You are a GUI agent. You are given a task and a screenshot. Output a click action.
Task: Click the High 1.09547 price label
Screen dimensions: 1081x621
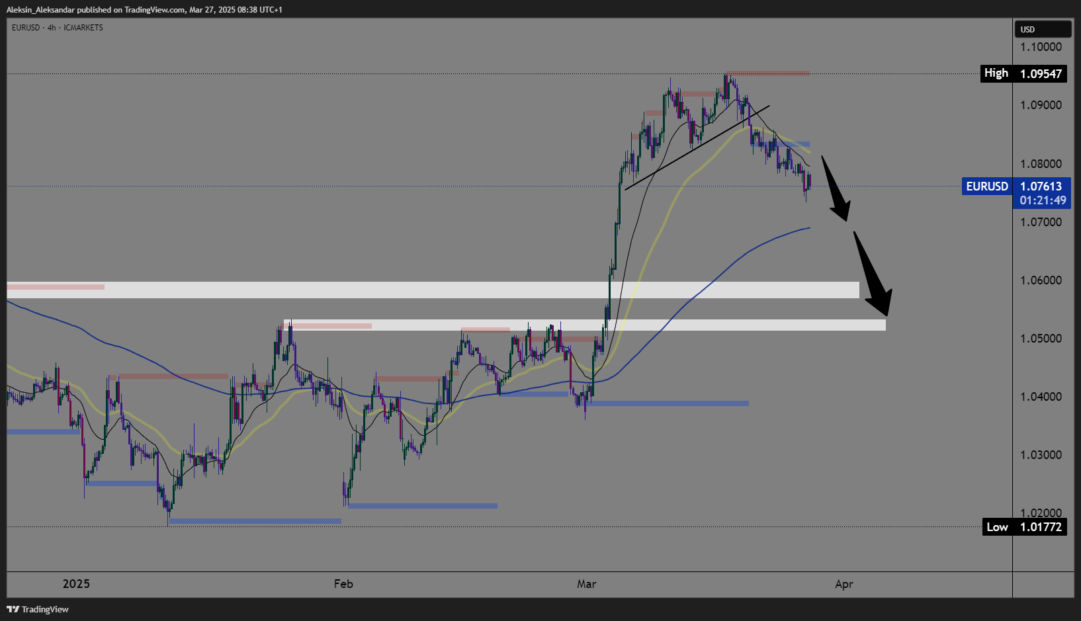[1023, 73]
